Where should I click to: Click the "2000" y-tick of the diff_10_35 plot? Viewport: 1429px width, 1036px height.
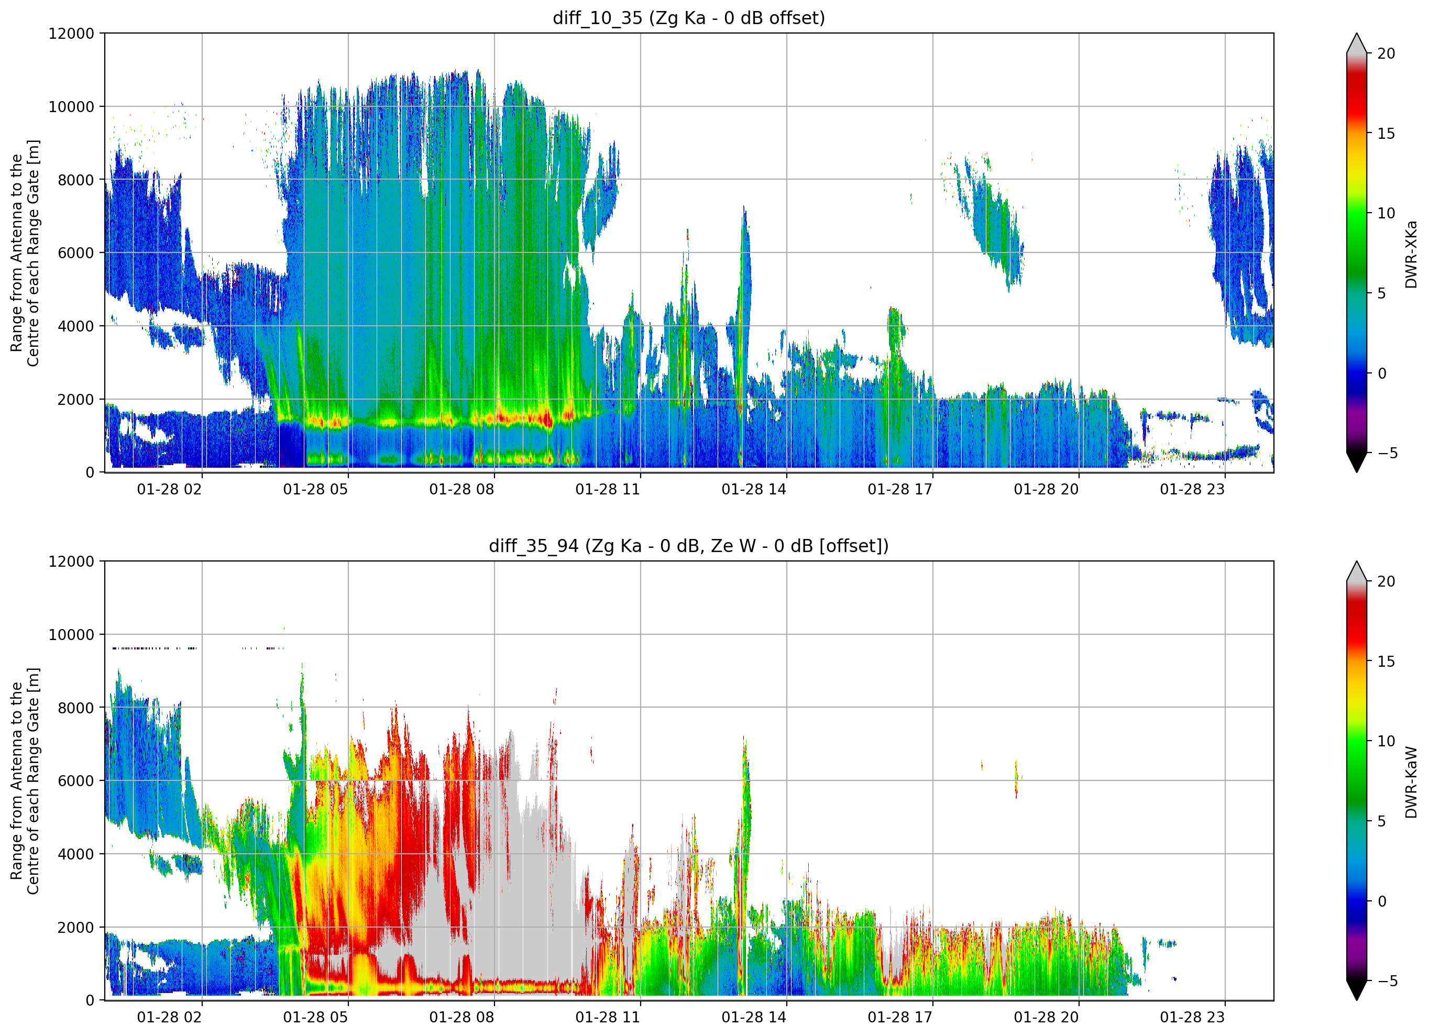point(75,399)
